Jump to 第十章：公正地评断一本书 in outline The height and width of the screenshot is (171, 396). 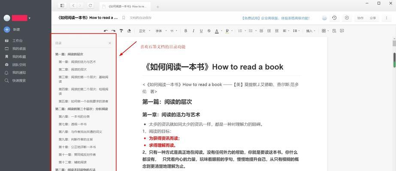click(77, 147)
